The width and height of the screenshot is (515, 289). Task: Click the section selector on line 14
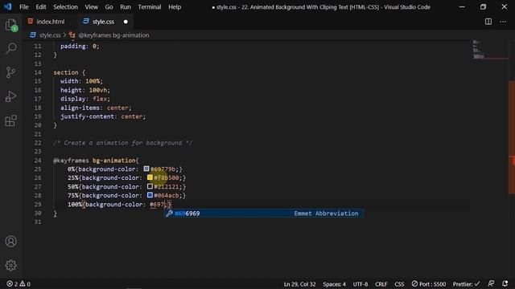tap(66, 72)
